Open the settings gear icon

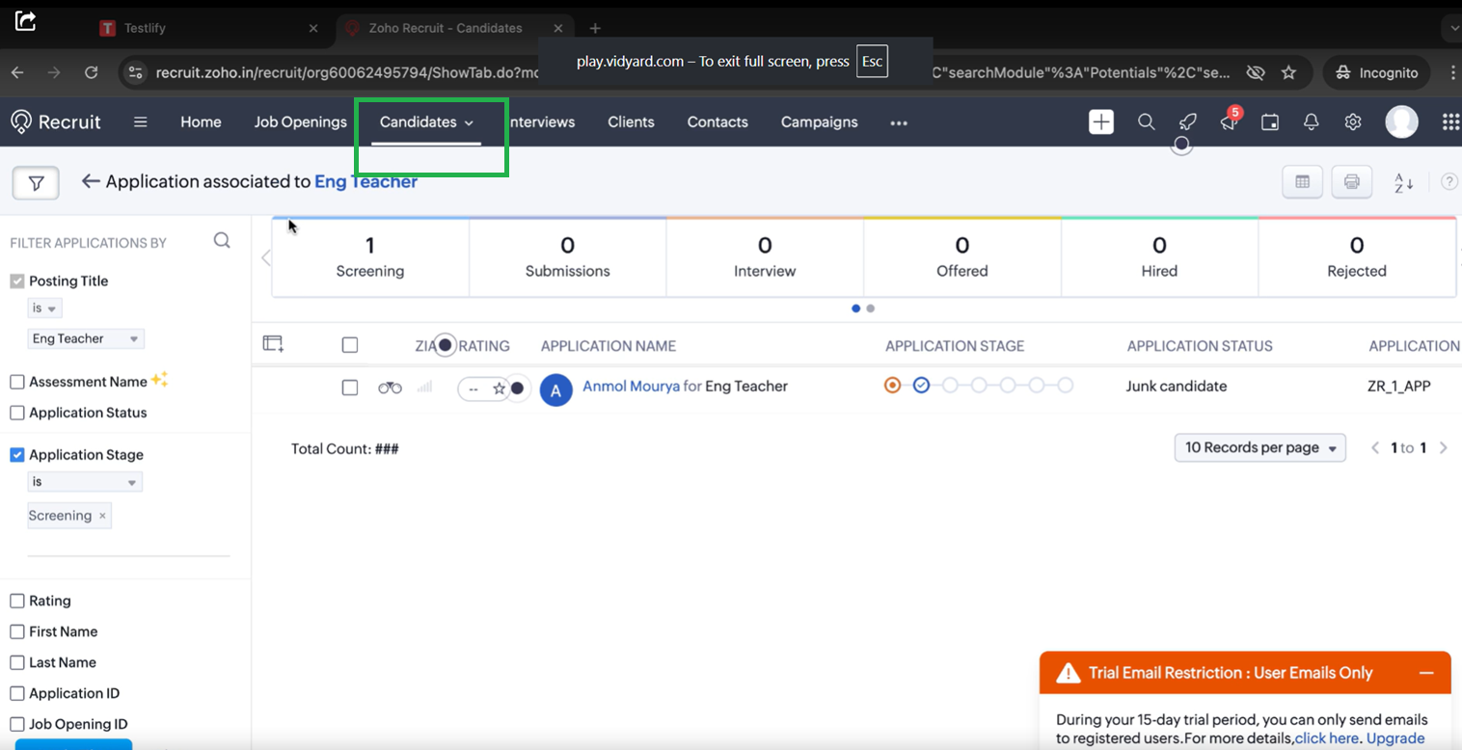(x=1353, y=121)
